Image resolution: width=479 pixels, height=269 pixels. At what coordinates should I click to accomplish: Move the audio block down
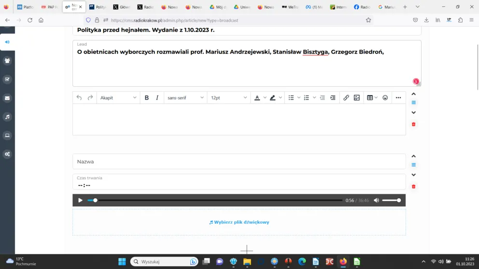click(414, 175)
